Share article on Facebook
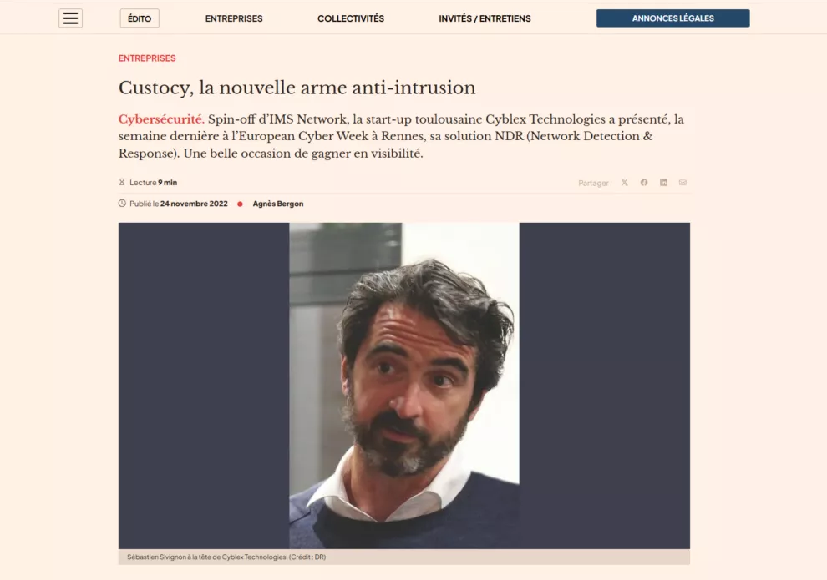Screen dimensions: 827x580 tap(644, 182)
